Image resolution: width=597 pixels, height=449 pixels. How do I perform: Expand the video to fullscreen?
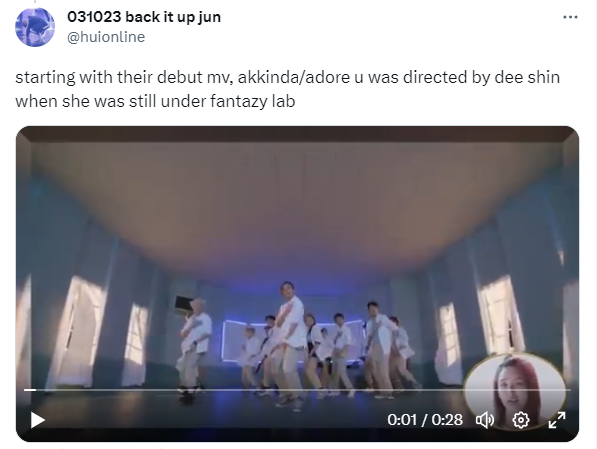(x=557, y=420)
